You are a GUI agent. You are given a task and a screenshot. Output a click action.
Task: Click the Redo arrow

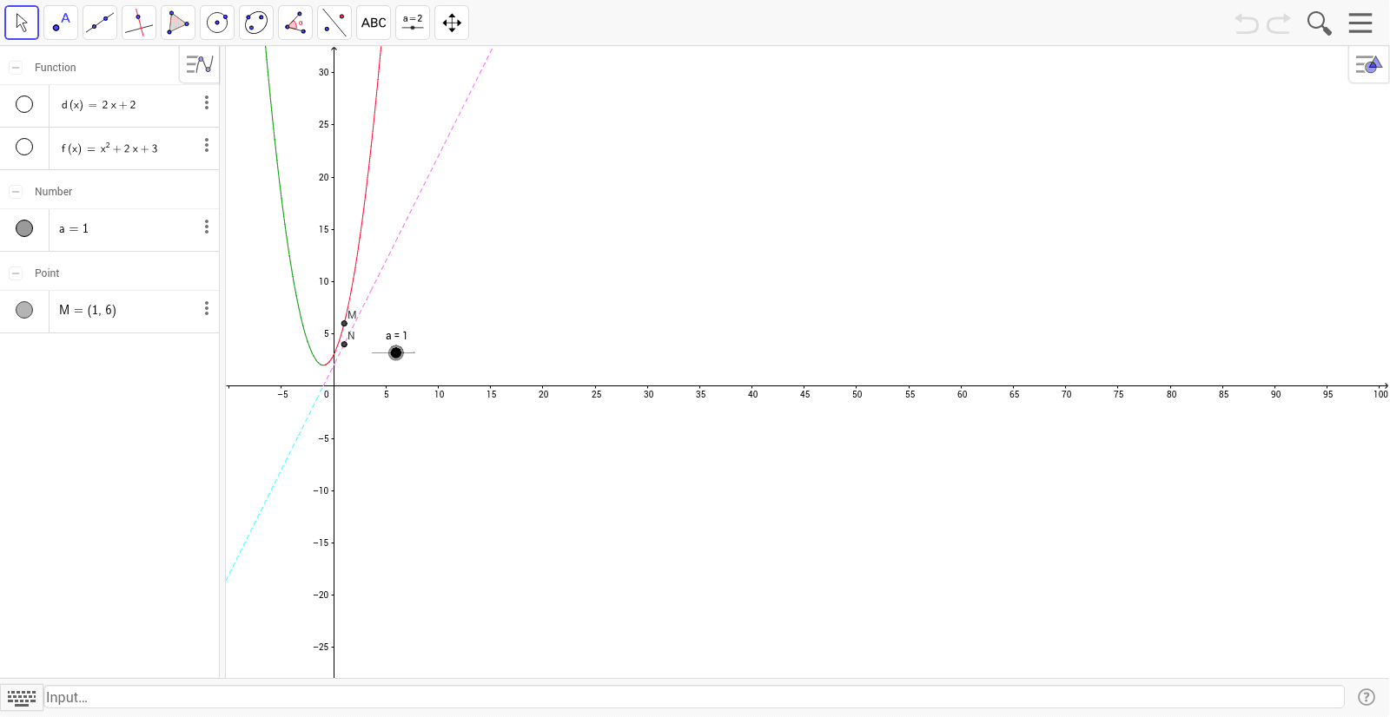pyautogui.click(x=1279, y=23)
